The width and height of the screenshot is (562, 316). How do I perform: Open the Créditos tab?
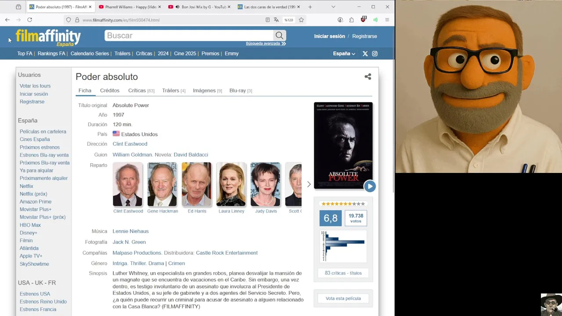110,90
